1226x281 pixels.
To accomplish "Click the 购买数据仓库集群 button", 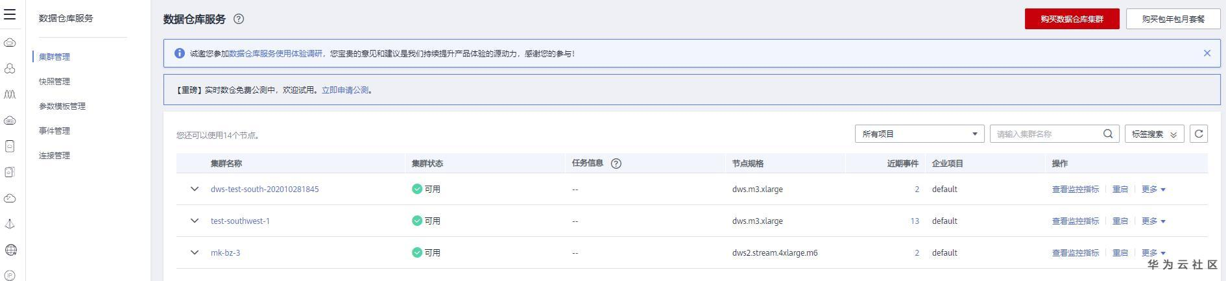I will pyautogui.click(x=1072, y=19).
